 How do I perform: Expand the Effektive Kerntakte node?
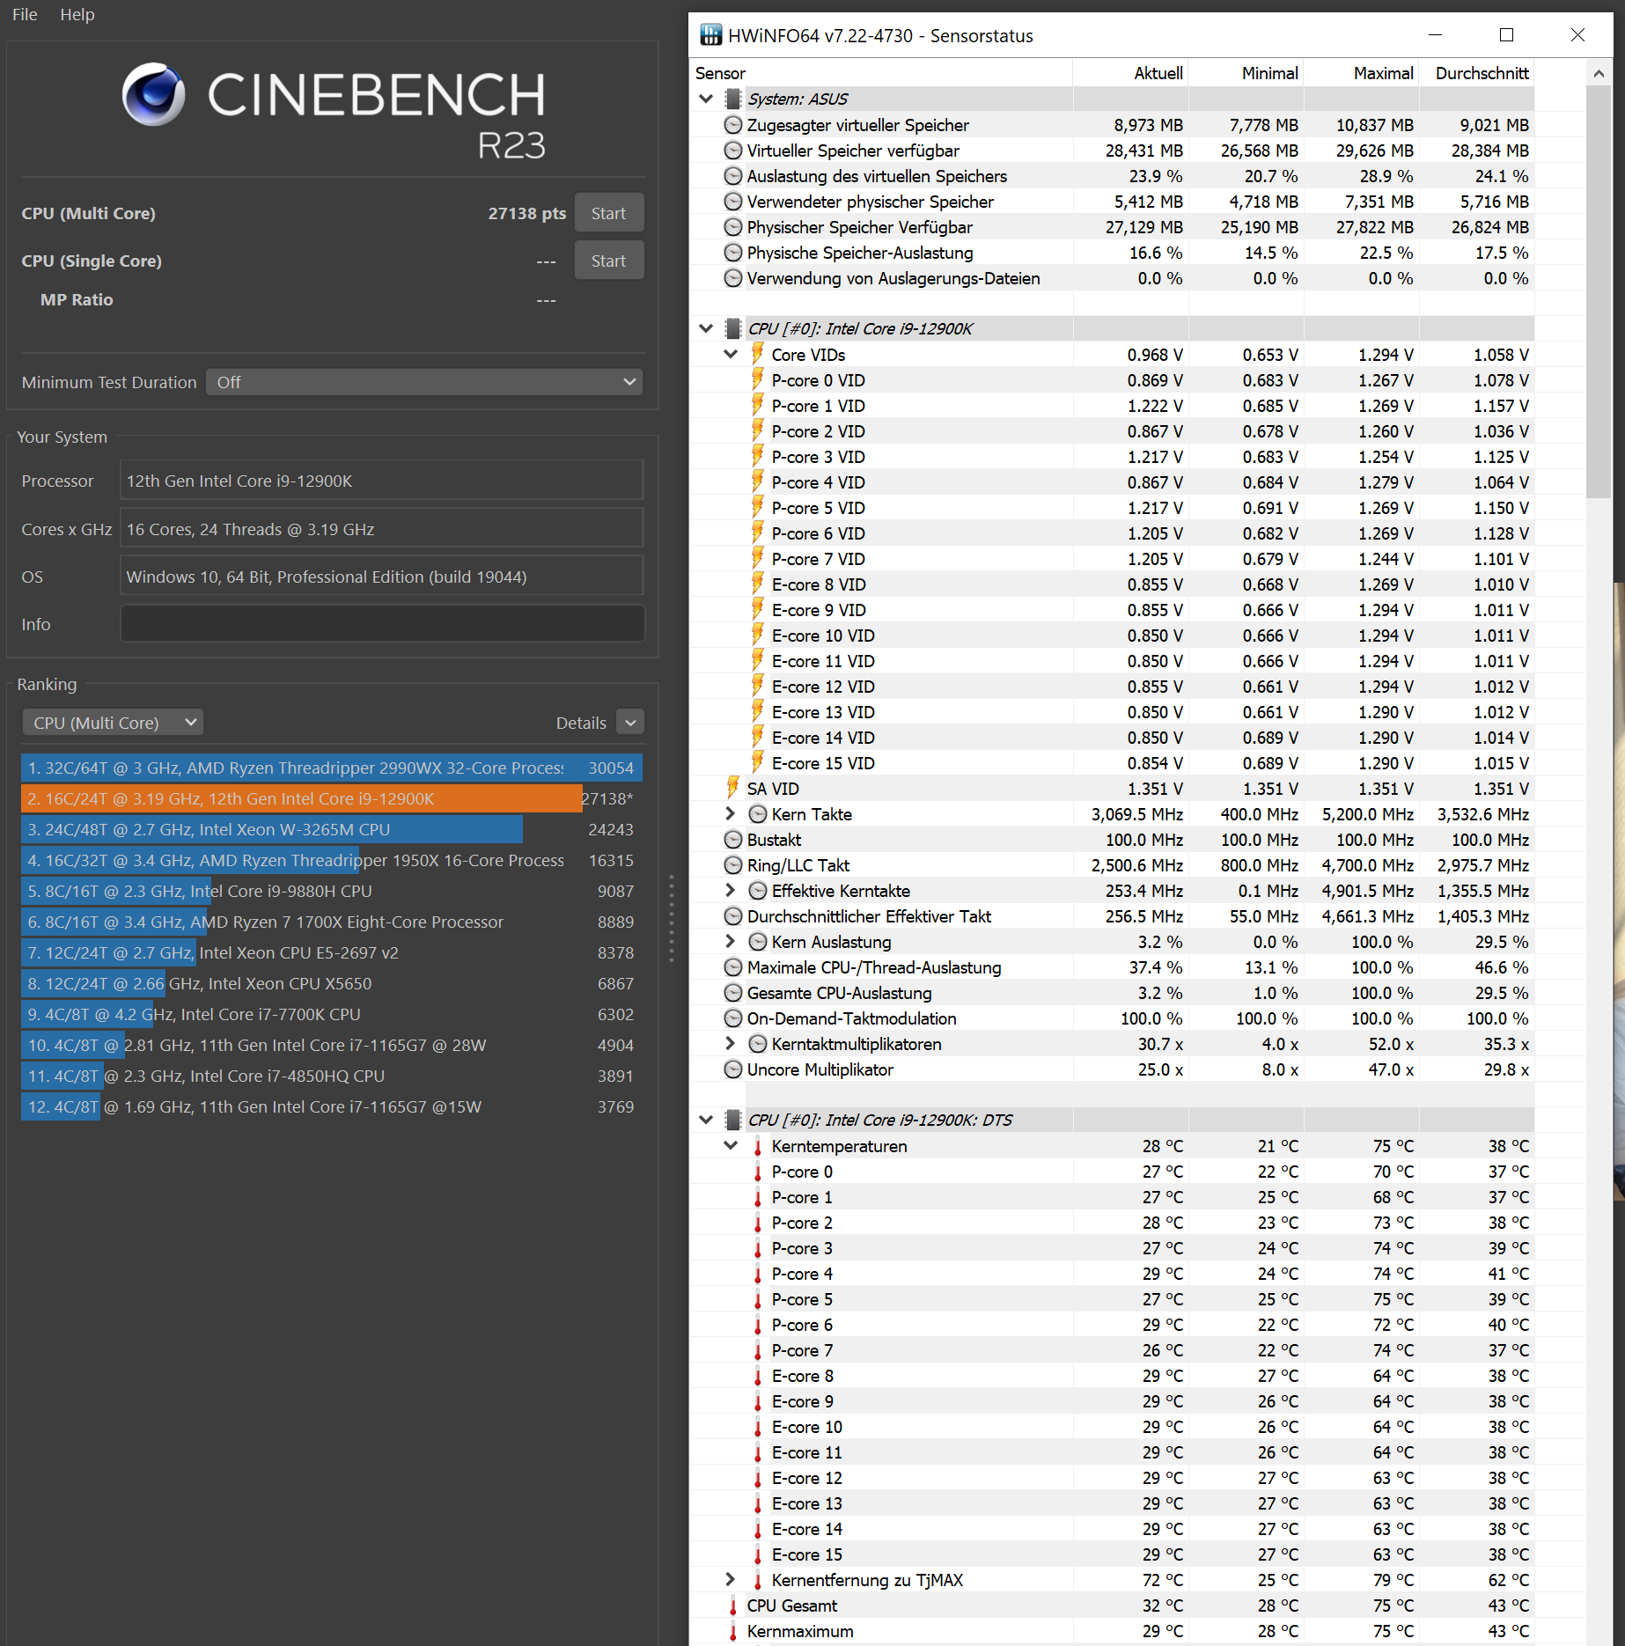[x=731, y=891]
